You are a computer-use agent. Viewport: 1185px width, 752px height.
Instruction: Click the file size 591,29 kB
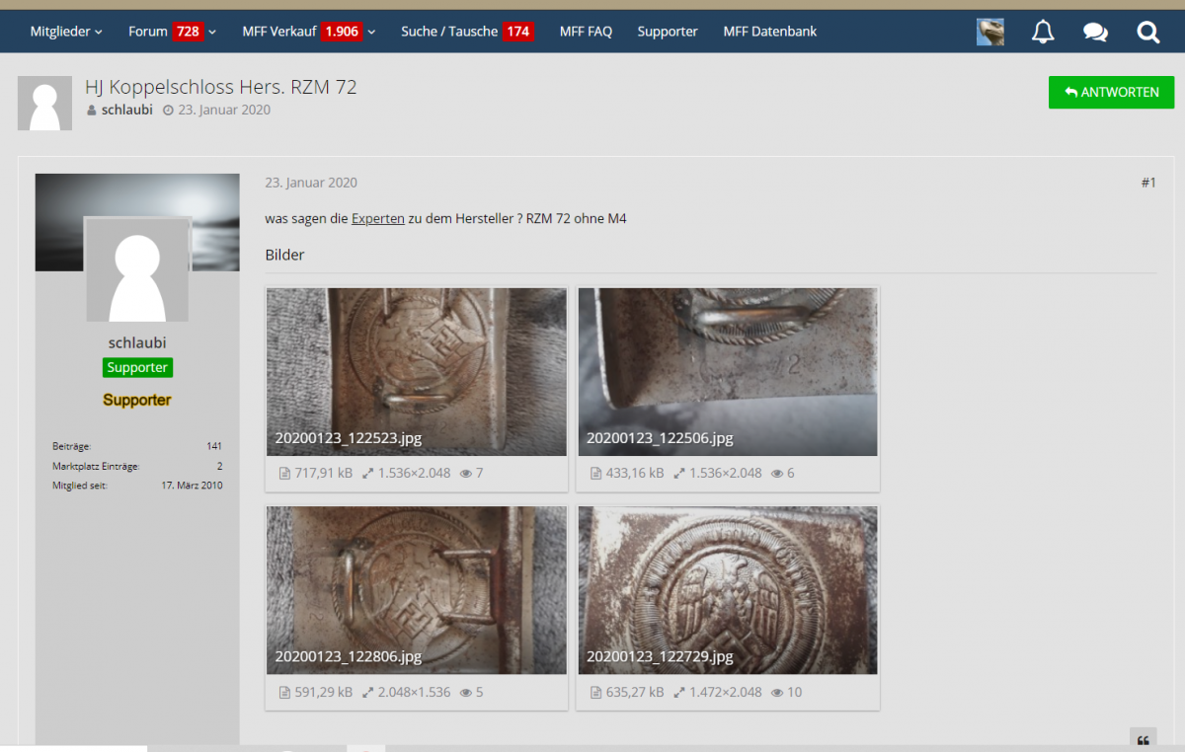coord(324,693)
